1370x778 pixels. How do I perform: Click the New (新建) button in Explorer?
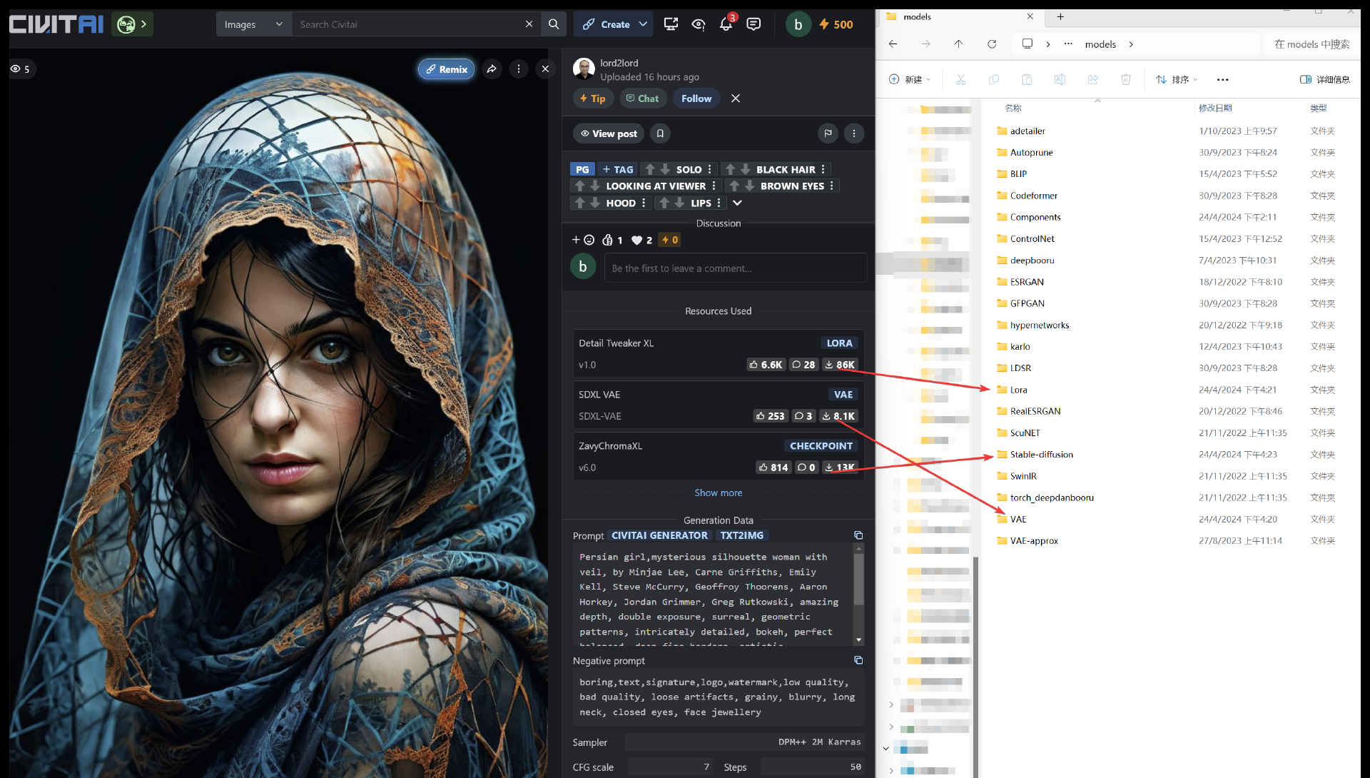click(910, 79)
